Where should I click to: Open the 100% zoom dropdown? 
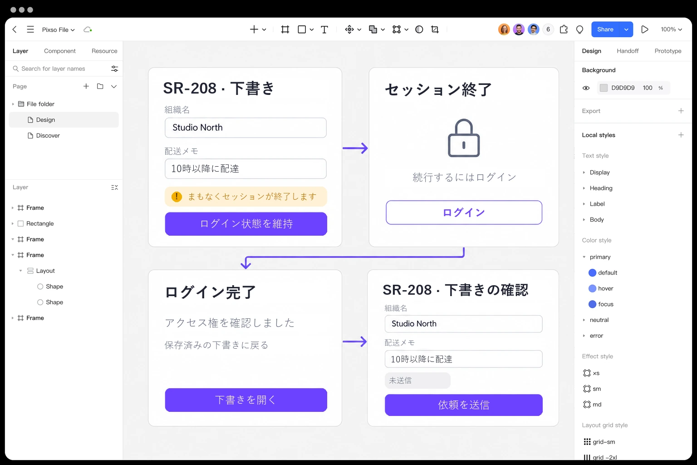tap(672, 30)
